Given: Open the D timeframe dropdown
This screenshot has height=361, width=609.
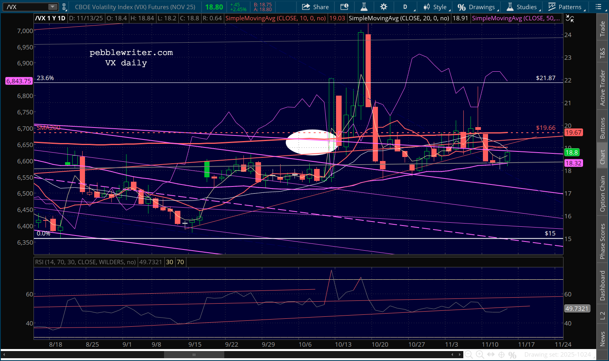Looking at the screenshot, I should click(x=407, y=7).
